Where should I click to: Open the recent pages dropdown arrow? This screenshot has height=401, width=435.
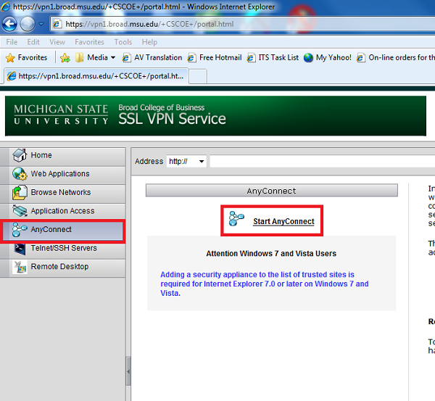[41, 24]
